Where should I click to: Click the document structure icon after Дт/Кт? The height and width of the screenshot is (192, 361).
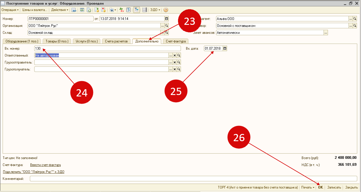coord(128,10)
